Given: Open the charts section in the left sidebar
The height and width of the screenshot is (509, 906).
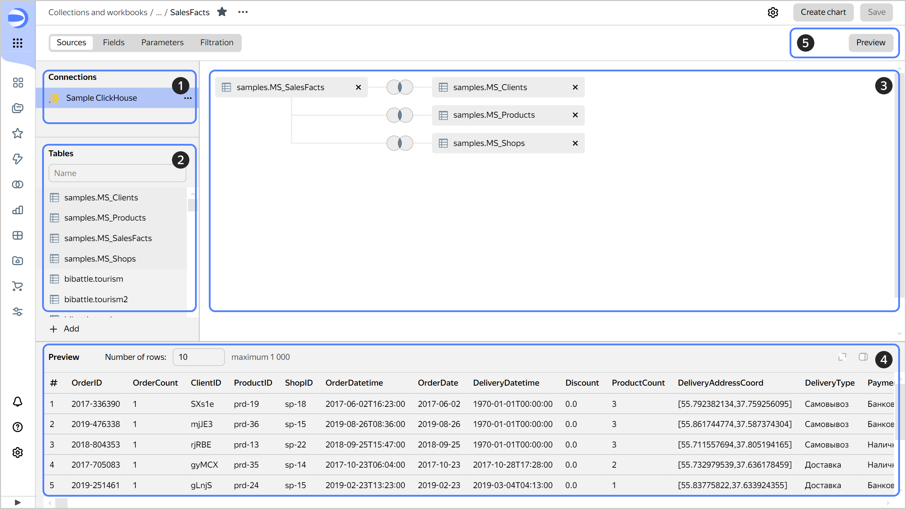Looking at the screenshot, I should click(18, 210).
